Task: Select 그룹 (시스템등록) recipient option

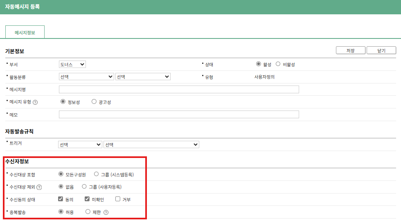Action: pos(97,174)
